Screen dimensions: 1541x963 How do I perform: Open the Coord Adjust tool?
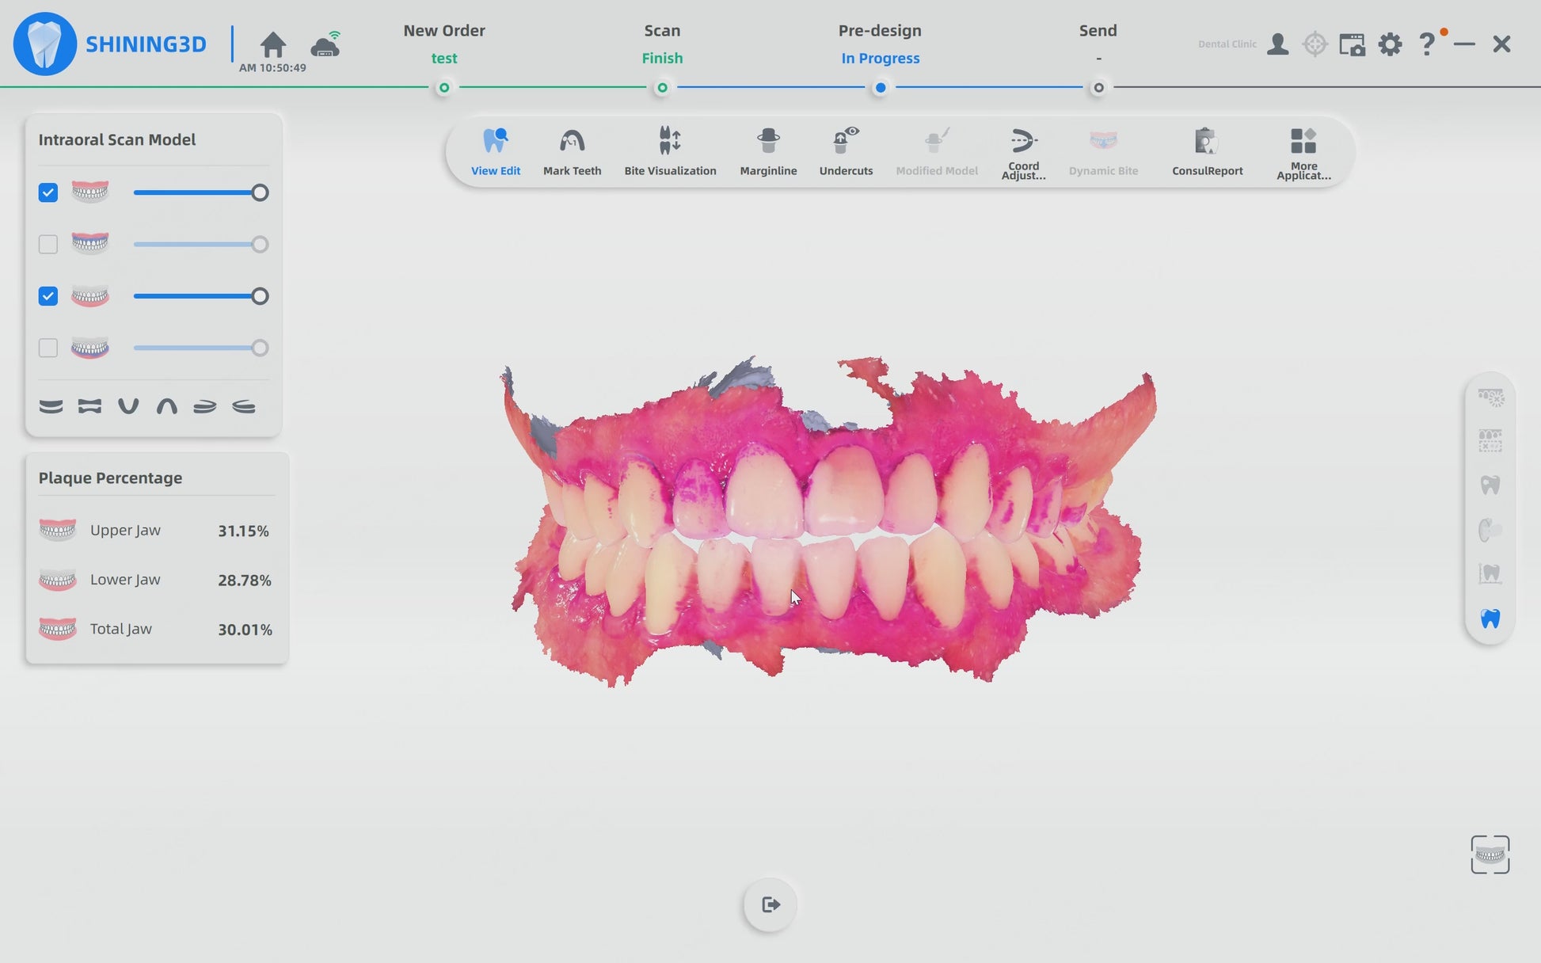pyautogui.click(x=1023, y=152)
